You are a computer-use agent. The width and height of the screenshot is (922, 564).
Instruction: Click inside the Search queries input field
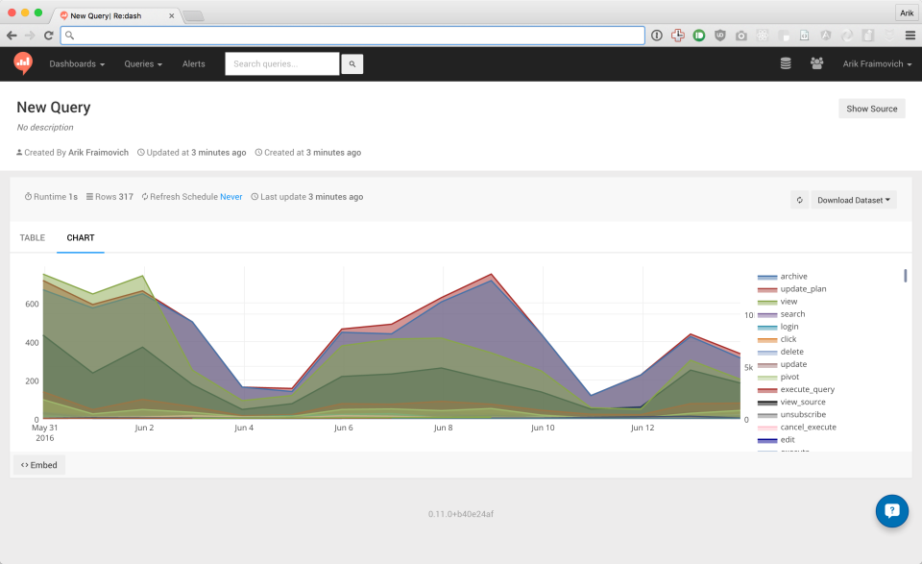pos(281,63)
